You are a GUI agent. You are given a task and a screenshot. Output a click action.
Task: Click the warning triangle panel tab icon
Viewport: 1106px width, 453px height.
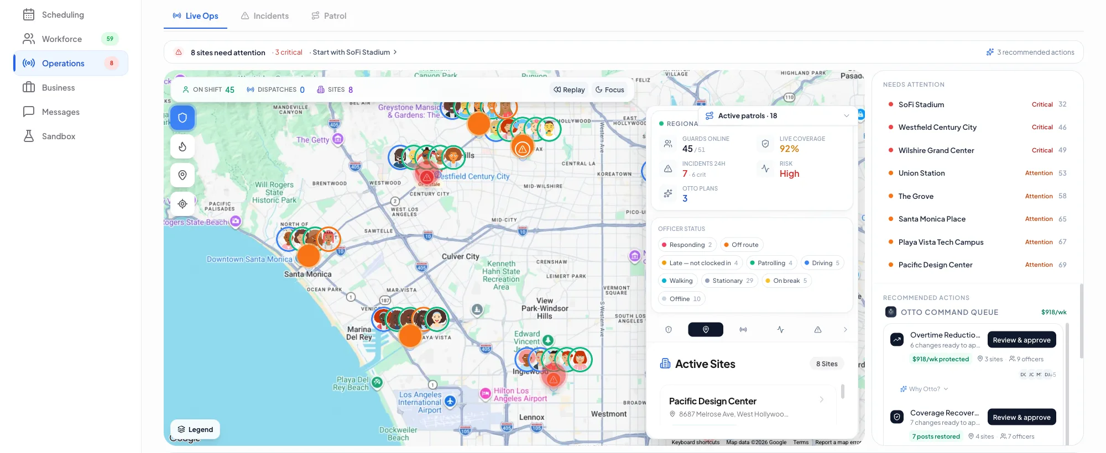[x=817, y=330]
